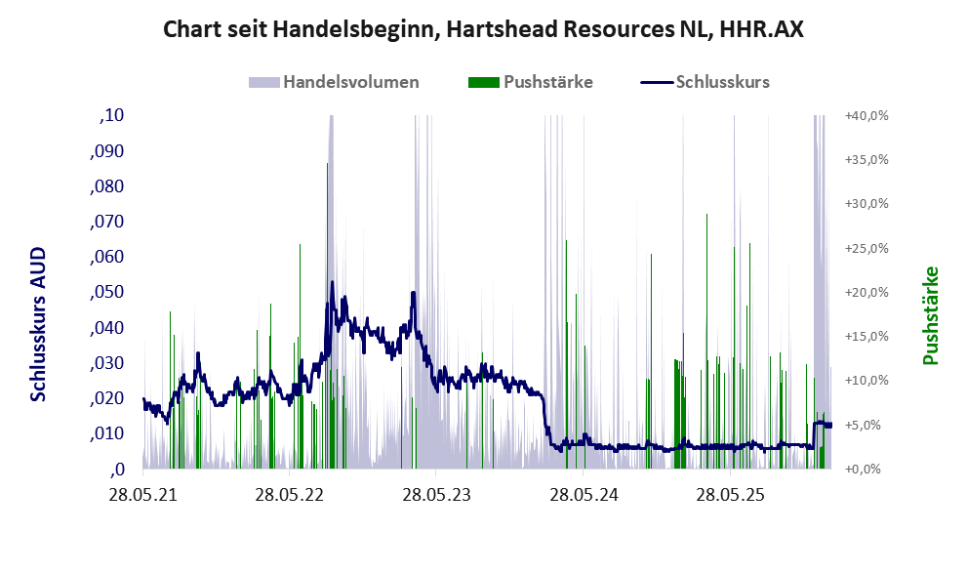Click the 28.05.24 date axis label
This screenshot has height=574, width=967.
pyautogui.click(x=583, y=495)
